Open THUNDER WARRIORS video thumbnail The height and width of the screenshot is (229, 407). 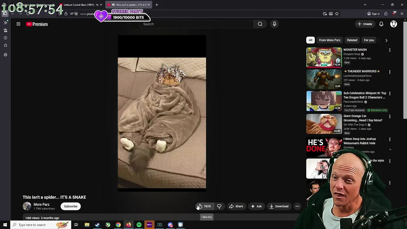[x=324, y=79]
